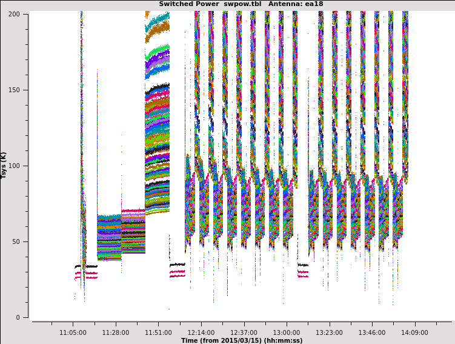
Task: Select the 11:51:00 time tick label
Action: [158, 332]
